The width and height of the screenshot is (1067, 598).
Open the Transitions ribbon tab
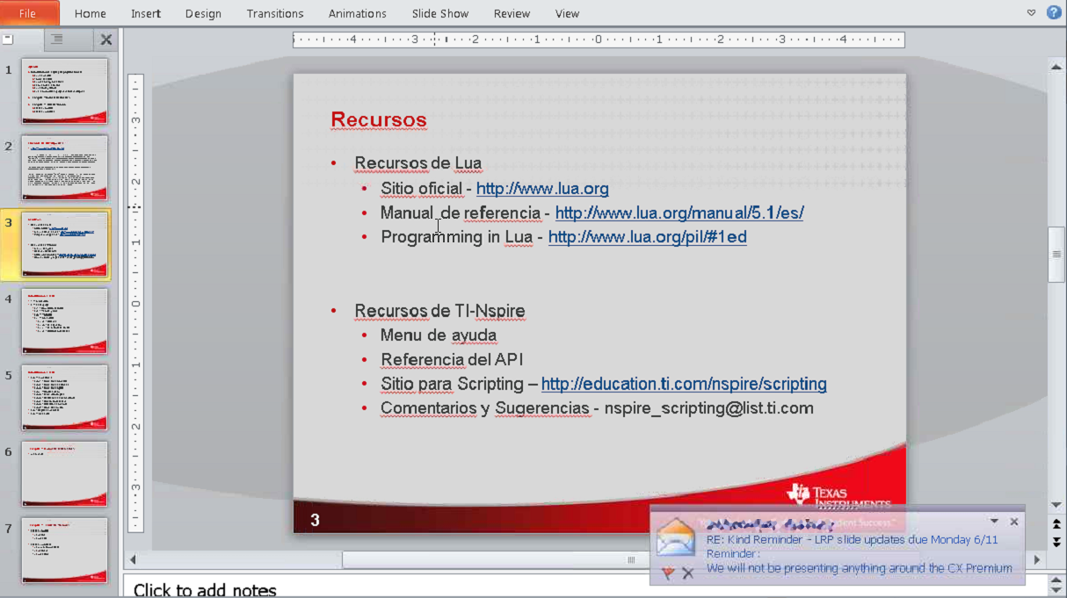pos(275,13)
